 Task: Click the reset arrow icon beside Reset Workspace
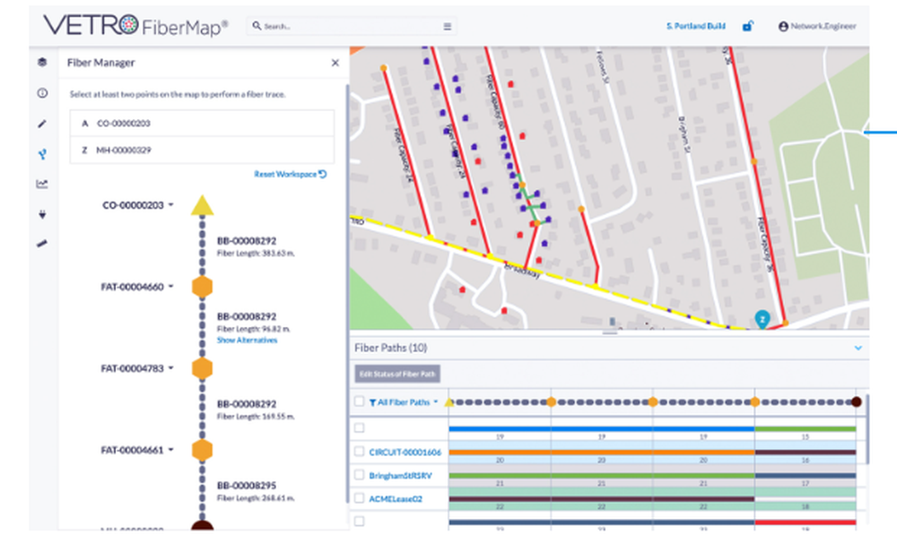click(323, 174)
